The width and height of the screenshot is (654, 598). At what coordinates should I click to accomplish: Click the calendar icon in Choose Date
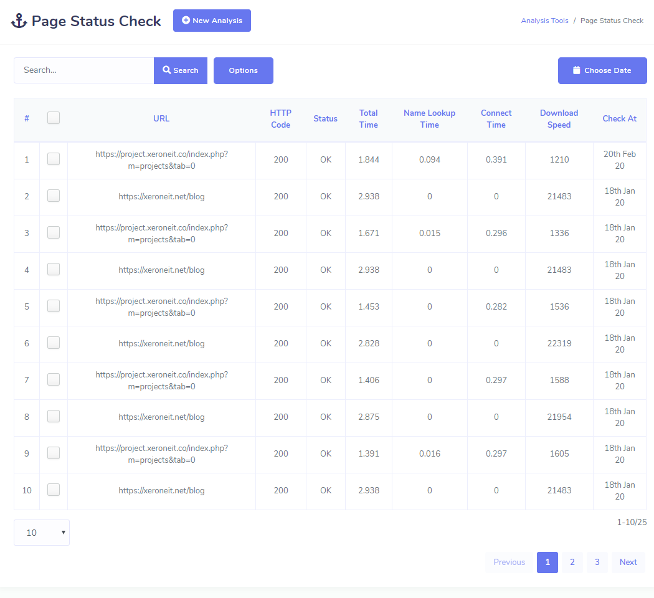[x=576, y=70]
